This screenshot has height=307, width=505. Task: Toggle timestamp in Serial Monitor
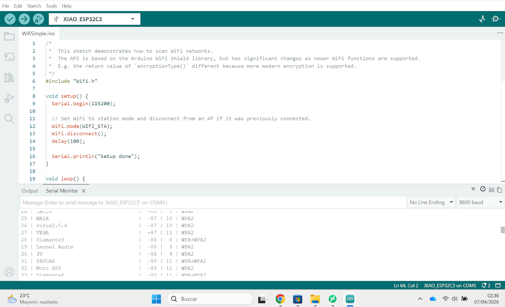[483, 189]
